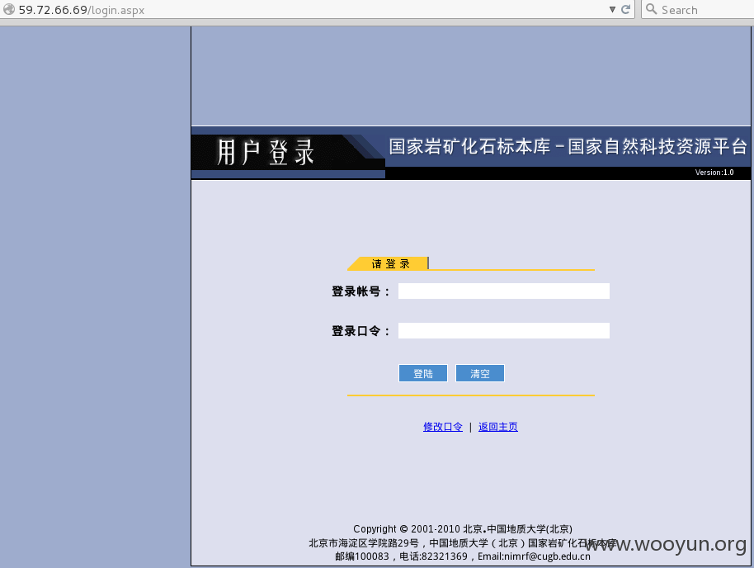This screenshot has width=754, height=568.
Task: Click the Copyright 2001-2010 footer line
Action: (463, 528)
